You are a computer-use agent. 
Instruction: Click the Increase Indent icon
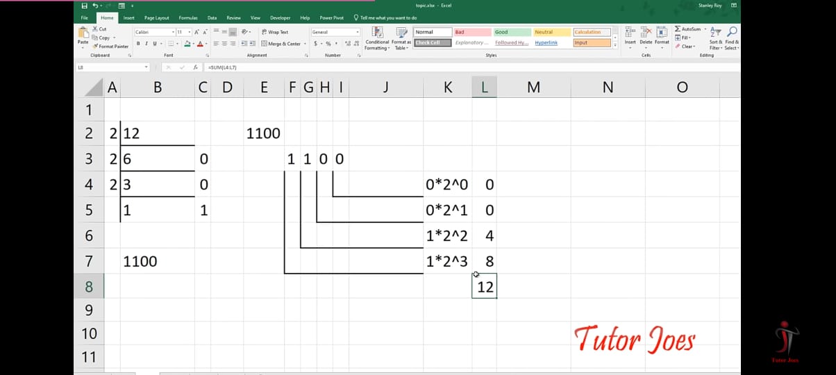coord(252,44)
